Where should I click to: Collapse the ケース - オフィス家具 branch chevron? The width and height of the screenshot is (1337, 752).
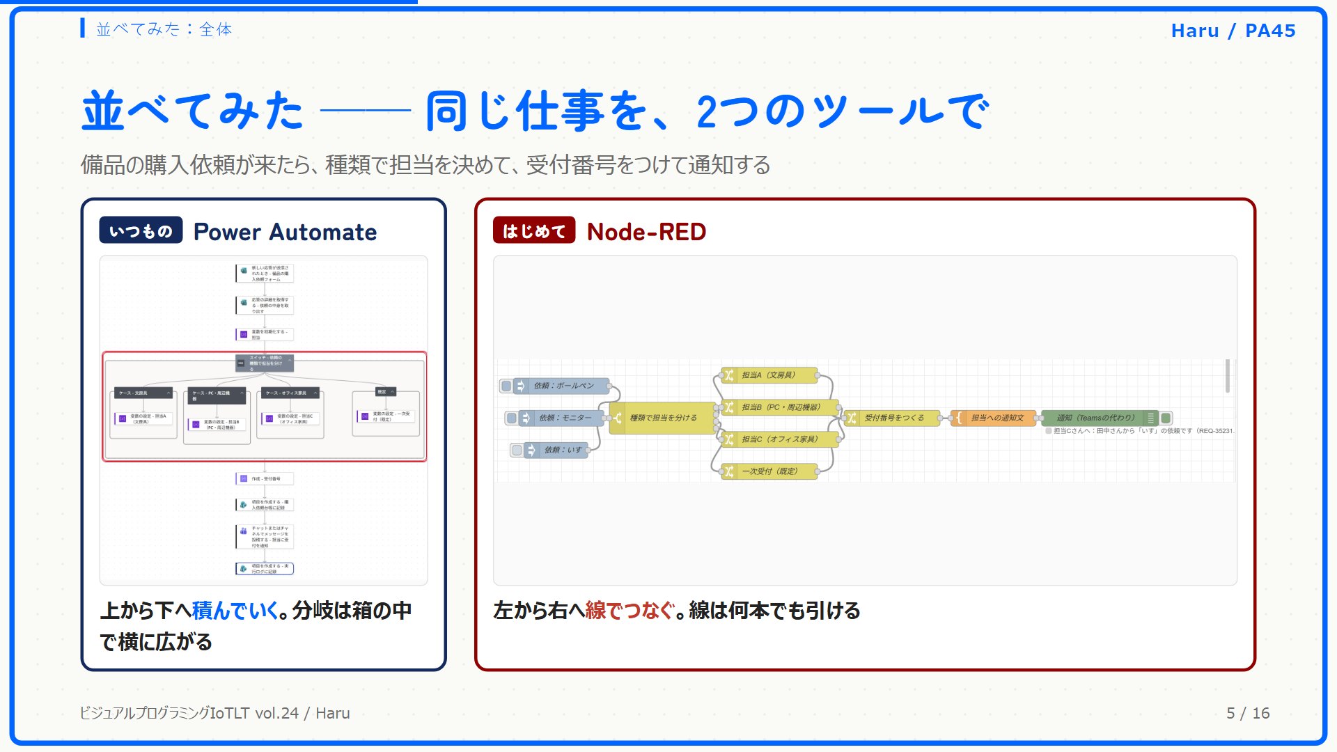315,393
